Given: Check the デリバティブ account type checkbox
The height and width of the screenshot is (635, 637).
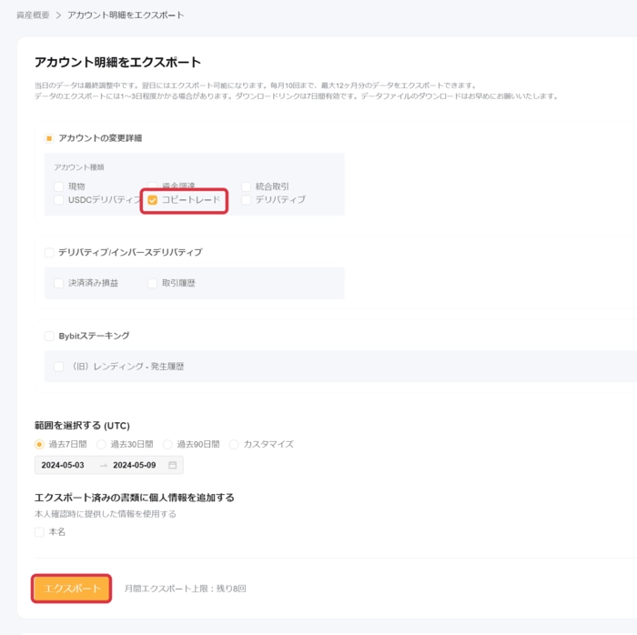Looking at the screenshot, I should (x=247, y=200).
